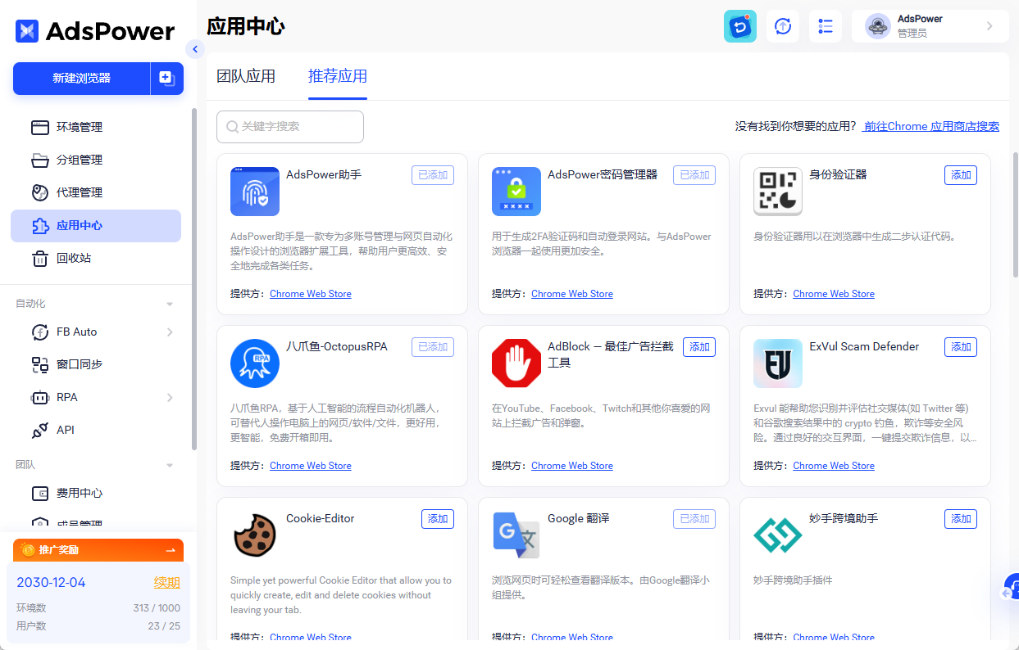1019x650 pixels.
Task: Click the AdsPower助手 fingerprint app icon
Action: coord(255,192)
